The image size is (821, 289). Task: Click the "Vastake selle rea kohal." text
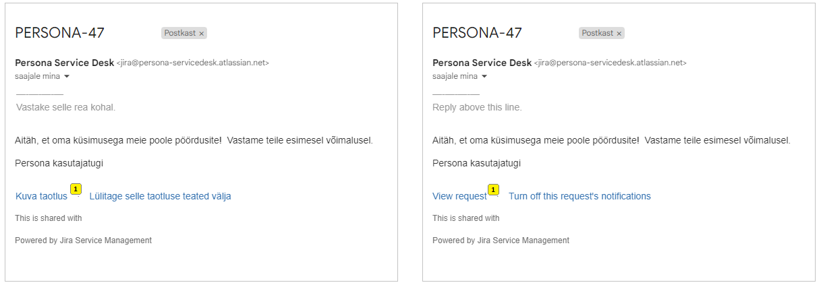pyautogui.click(x=65, y=107)
